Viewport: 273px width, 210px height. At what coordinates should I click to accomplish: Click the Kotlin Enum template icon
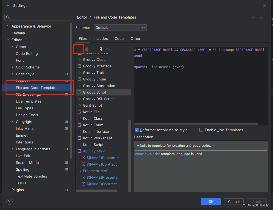click(80, 125)
